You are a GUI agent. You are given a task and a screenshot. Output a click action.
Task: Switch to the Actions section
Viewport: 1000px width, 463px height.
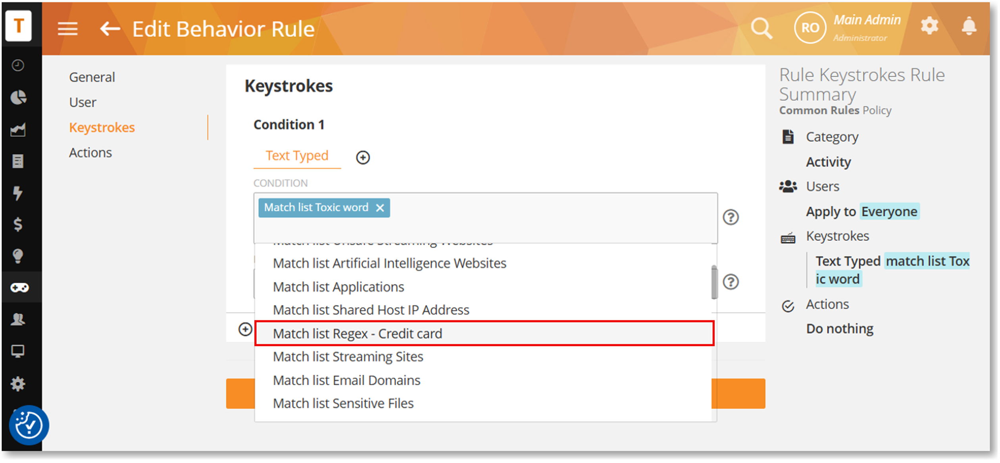(90, 153)
